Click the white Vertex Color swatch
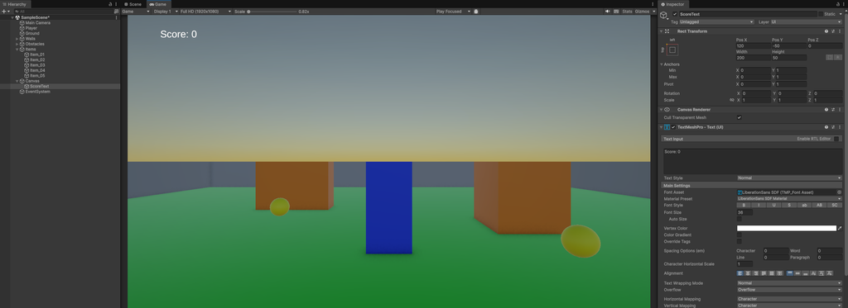 coord(787,228)
